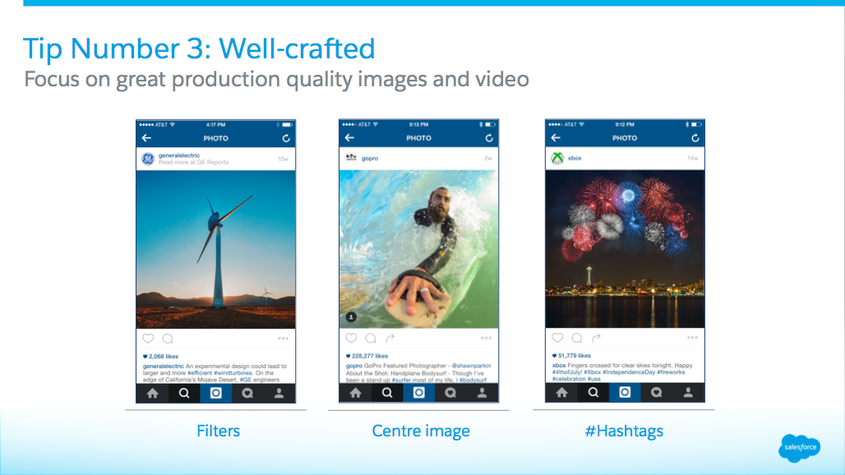Like the gopro surfer post
The width and height of the screenshot is (845, 475).
pyautogui.click(x=351, y=338)
